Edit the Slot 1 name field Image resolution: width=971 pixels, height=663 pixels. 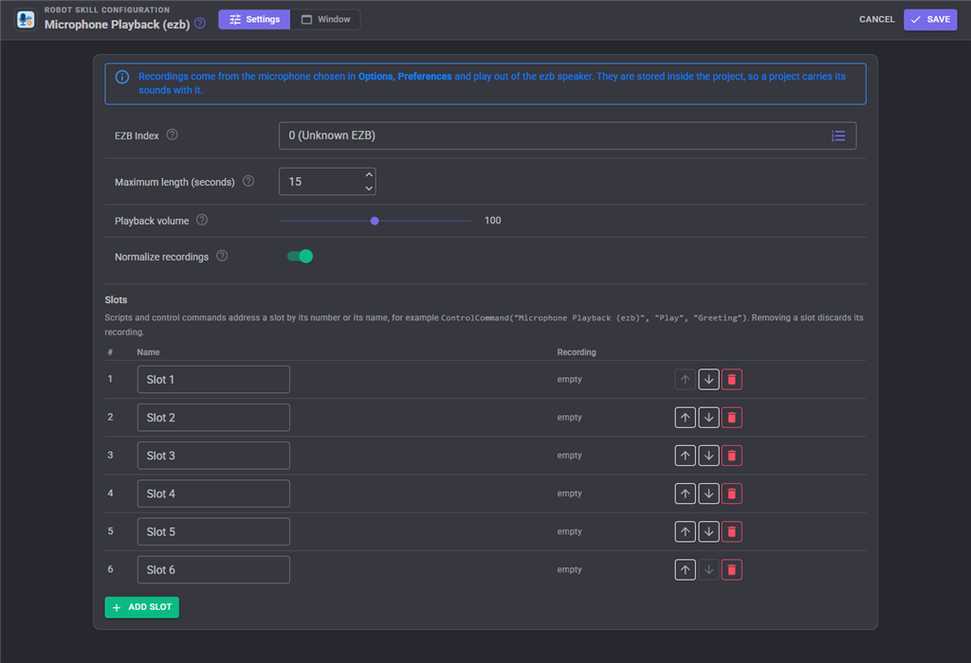pos(213,379)
